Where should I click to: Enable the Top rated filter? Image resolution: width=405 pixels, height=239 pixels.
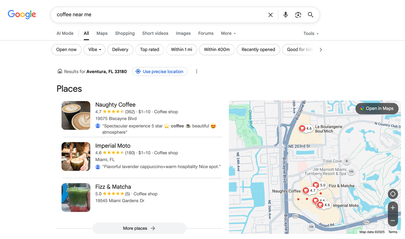tap(150, 50)
